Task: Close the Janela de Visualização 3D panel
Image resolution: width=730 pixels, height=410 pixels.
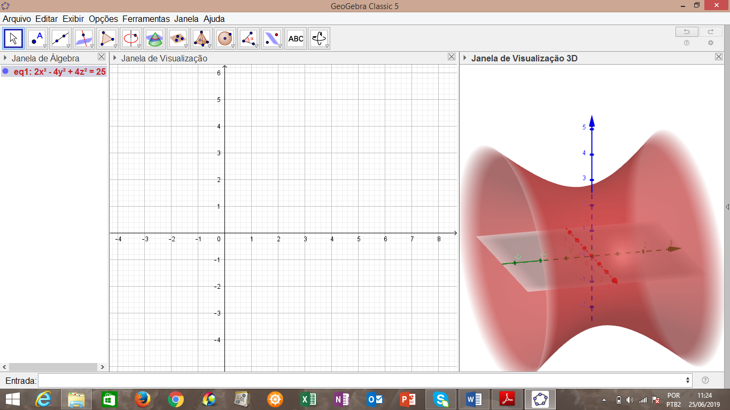Action: [x=719, y=58]
